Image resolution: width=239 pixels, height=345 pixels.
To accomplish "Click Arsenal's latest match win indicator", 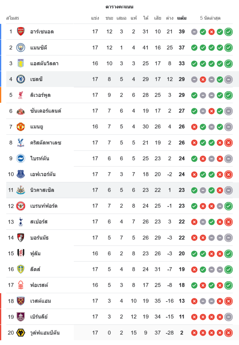I will pyautogui.click(x=228, y=32).
